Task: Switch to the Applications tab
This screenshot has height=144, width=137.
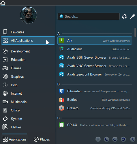Action: 14,139
